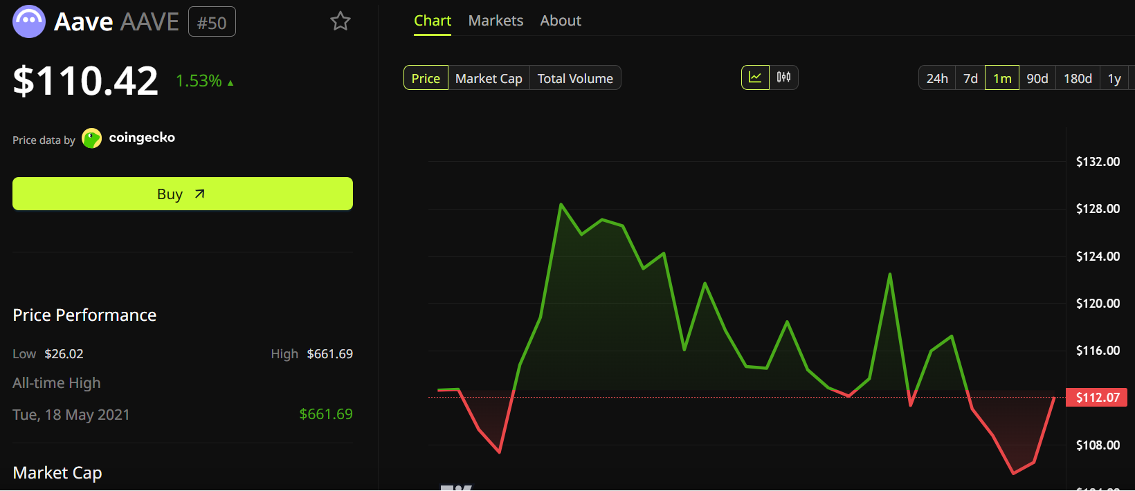The height and width of the screenshot is (491, 1135).
Task: Click the Price Performance heading
Action: pos(84,315)
